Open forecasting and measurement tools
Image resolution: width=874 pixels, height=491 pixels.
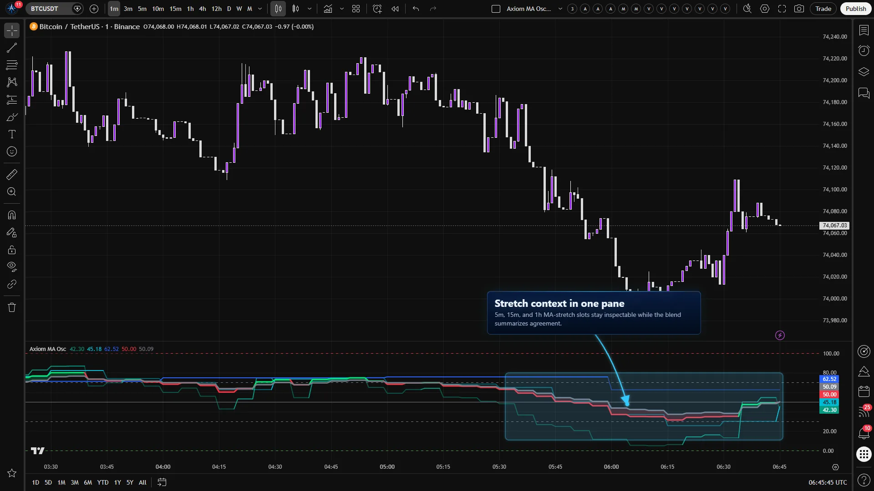[12, 100]
